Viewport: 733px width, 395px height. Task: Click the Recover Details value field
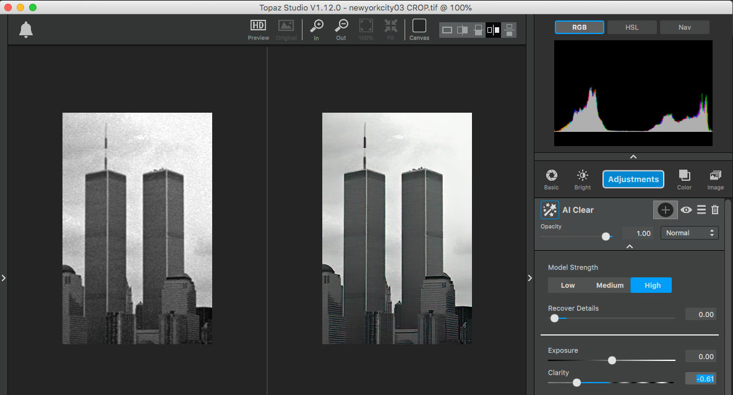pos(701,315)
